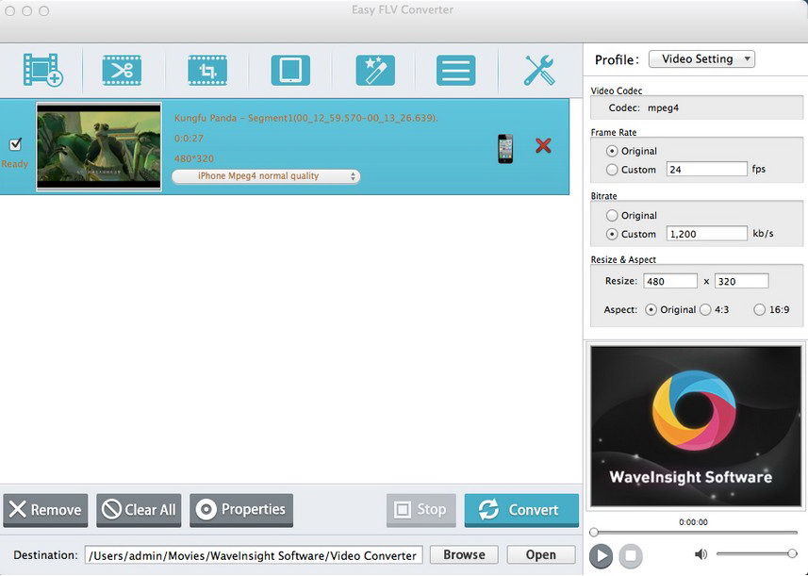The height and width of the screenshot is (576, 808).
Task: Browse for destination folder
Action: [x=464, y=555]
